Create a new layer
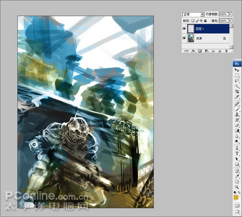 click(x=220, y=51)
